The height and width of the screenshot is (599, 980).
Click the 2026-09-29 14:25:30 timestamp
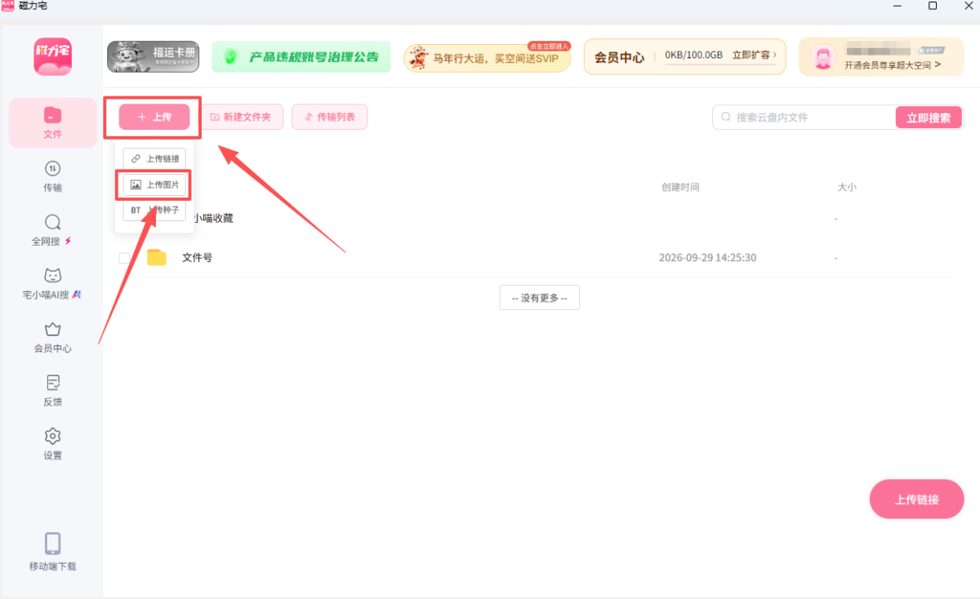coord(707,258)
